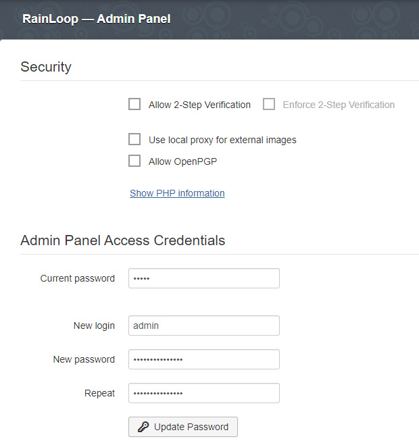Click the key icon on Update Password
Screen dimensions: 419x441
point(143,427)
